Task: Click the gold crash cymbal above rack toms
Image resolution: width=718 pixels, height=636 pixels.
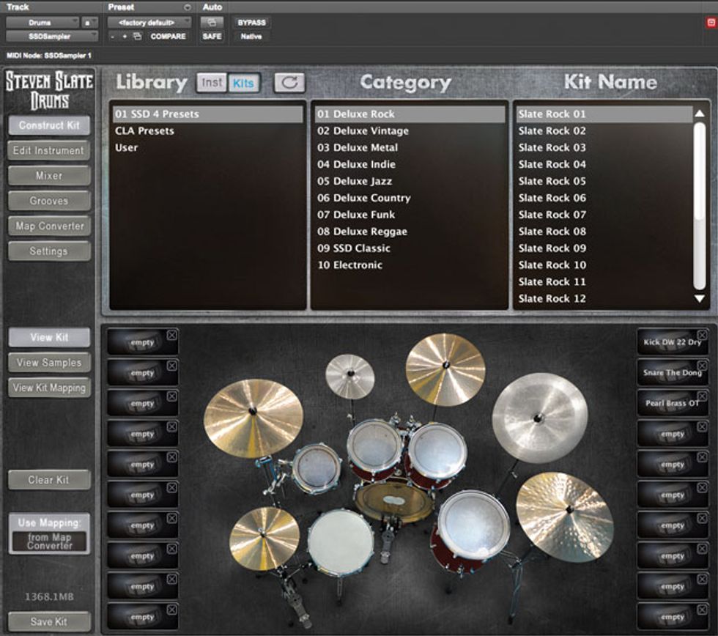Action: [445, 370]
